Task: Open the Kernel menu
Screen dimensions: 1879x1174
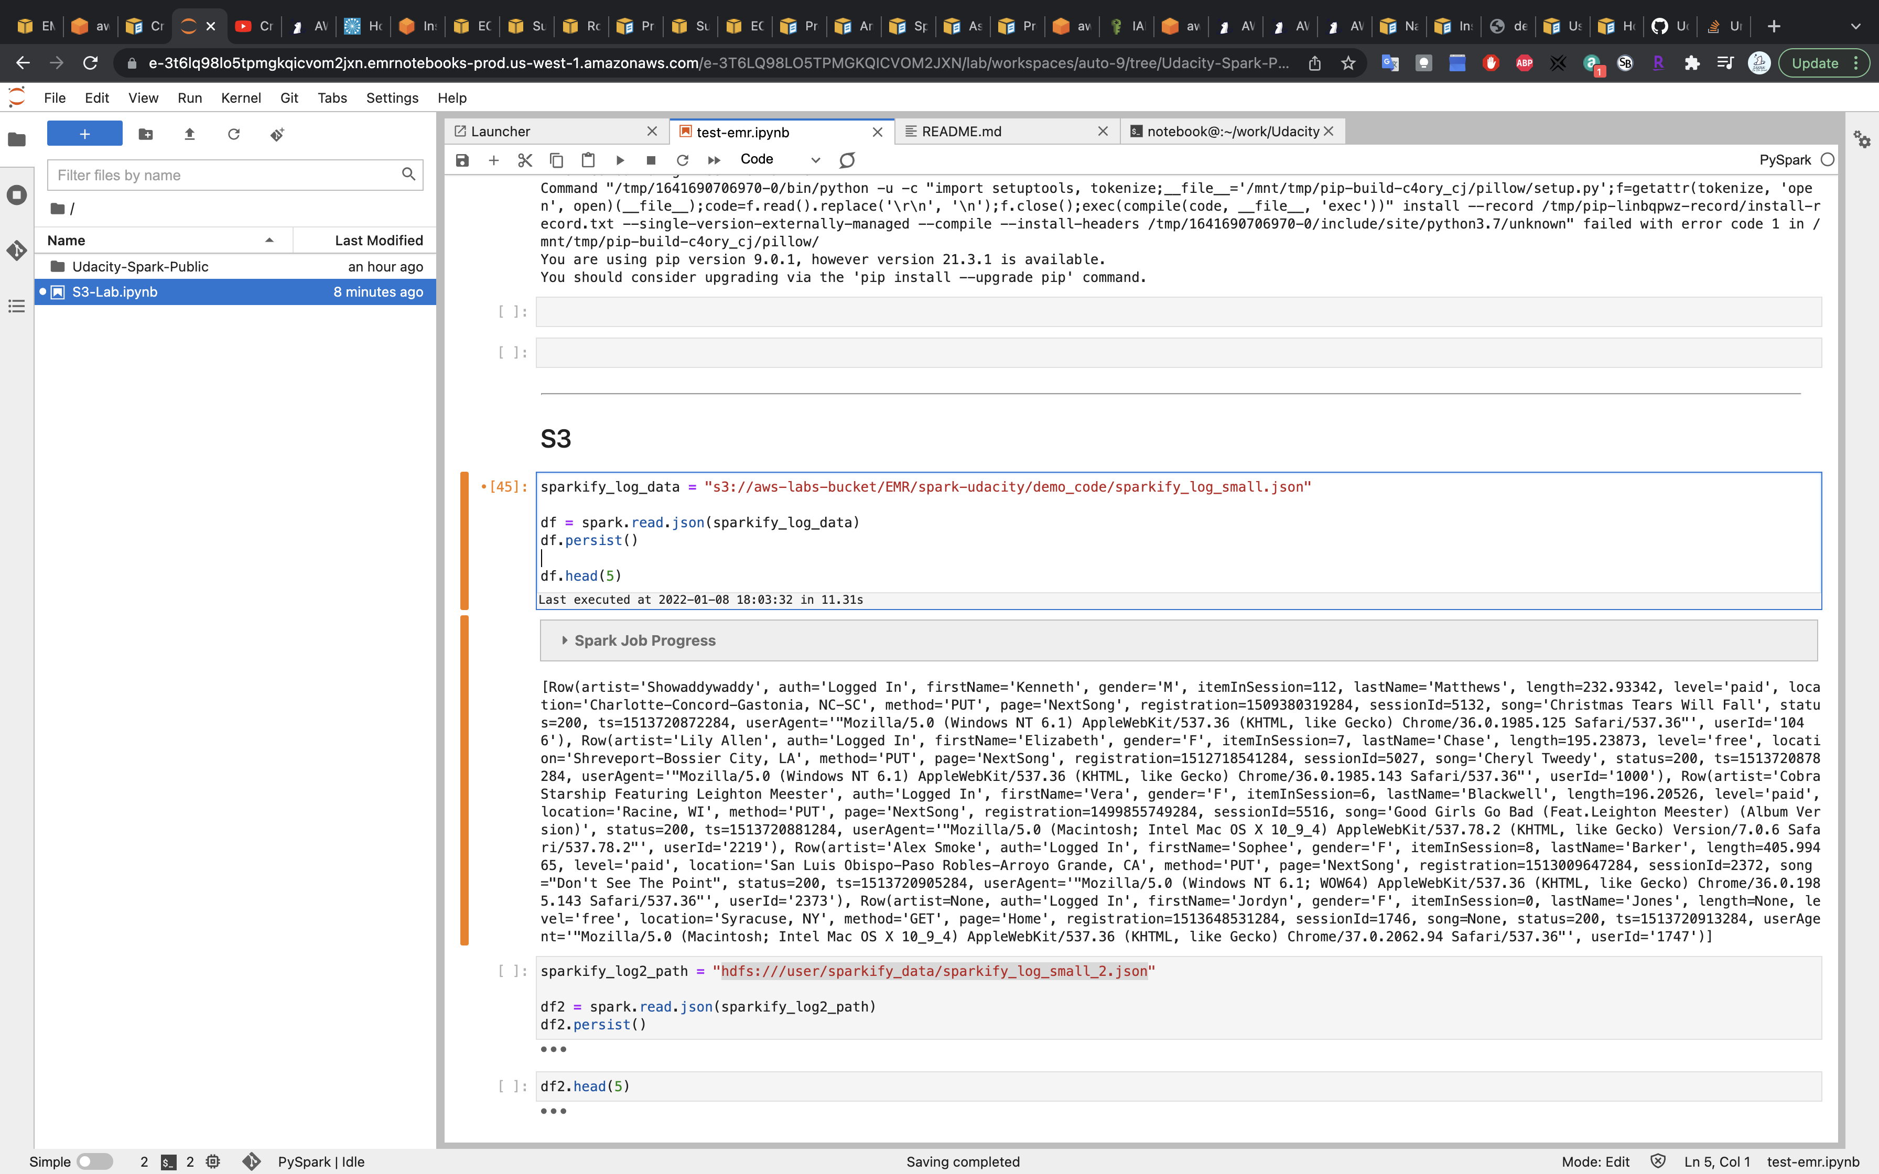Action: (241, 98)
